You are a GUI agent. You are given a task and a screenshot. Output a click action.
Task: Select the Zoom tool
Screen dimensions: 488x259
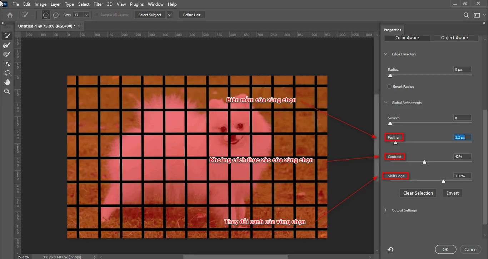[7, 91]
